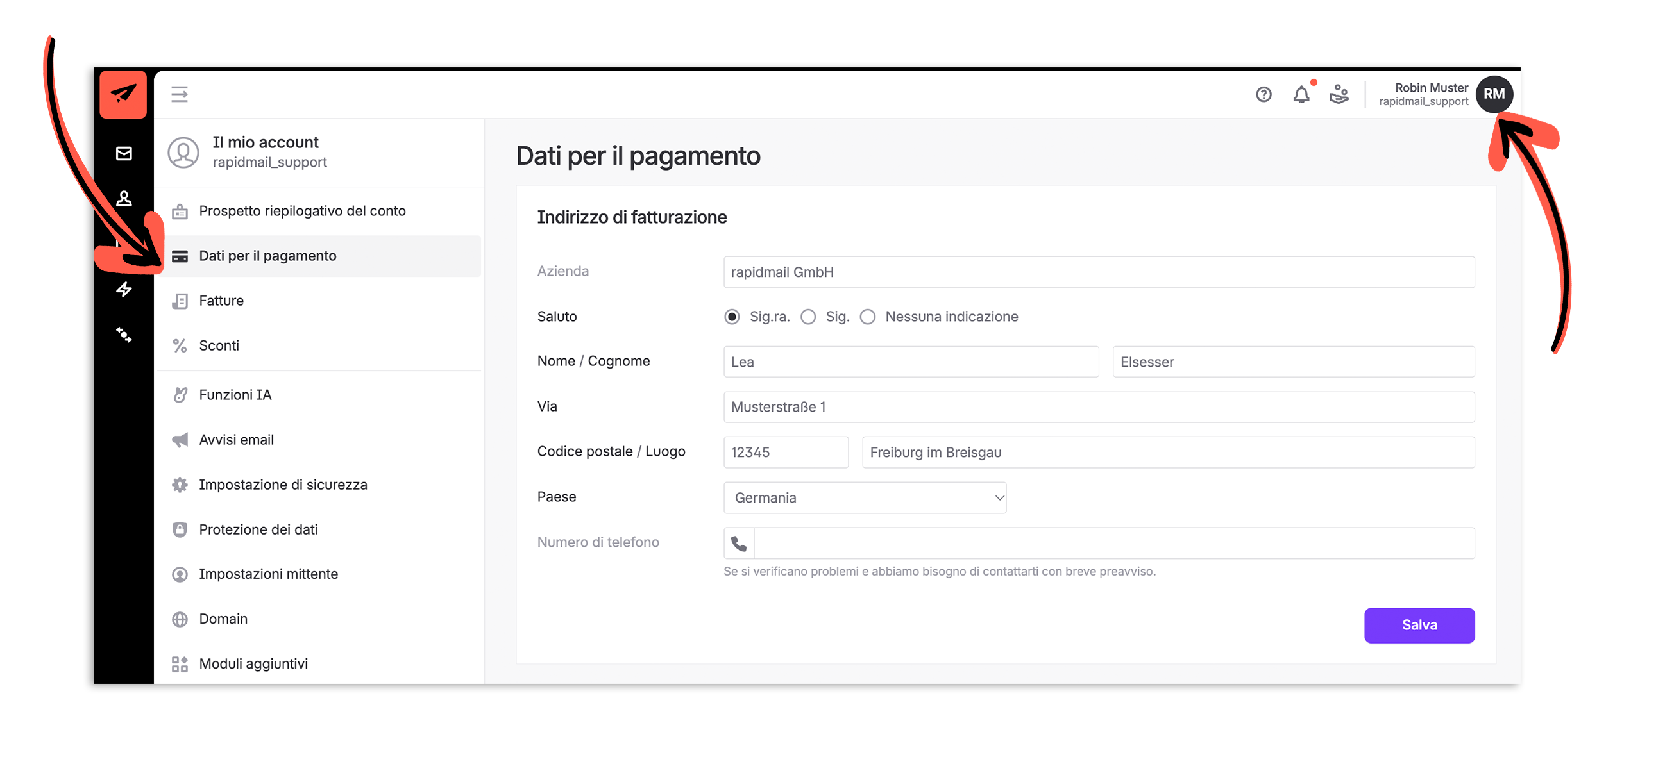Select the Sig. salutation radio button

pyautogui.click(x=807, y=317)
